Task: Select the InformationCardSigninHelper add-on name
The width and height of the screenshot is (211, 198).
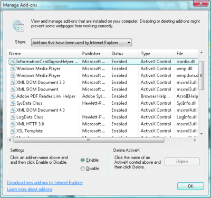Action: coord(47,62)
